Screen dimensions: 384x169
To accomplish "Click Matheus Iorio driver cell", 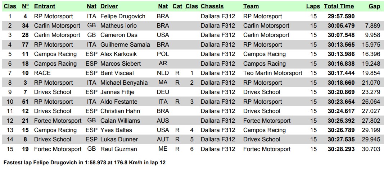I will click(118, 25).
